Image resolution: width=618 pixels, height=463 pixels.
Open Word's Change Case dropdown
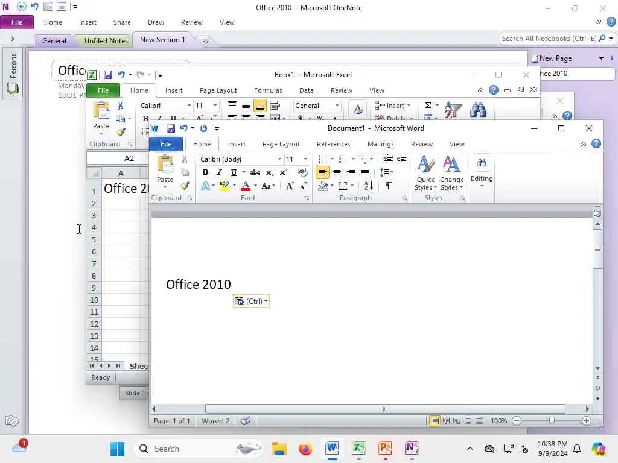click(269, 186)
